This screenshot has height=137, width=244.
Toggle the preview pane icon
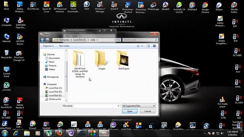pos(148,46)
